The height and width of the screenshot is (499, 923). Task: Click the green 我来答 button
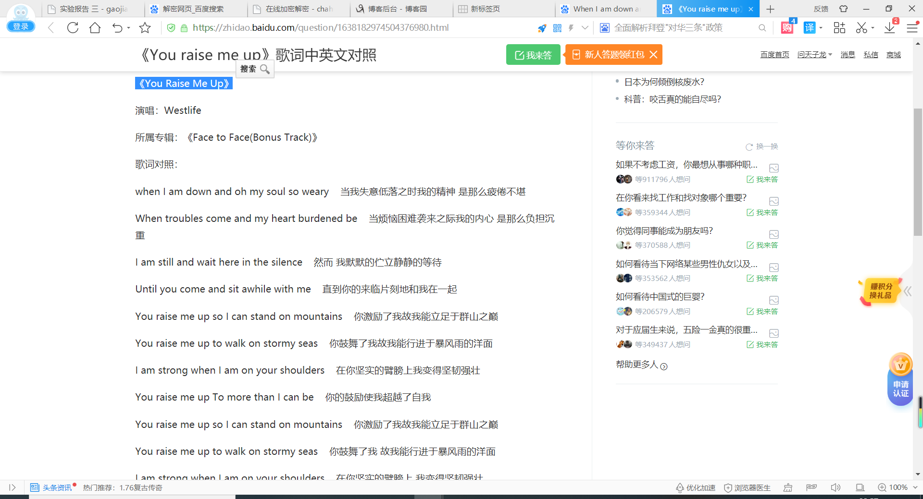[533, 55]
